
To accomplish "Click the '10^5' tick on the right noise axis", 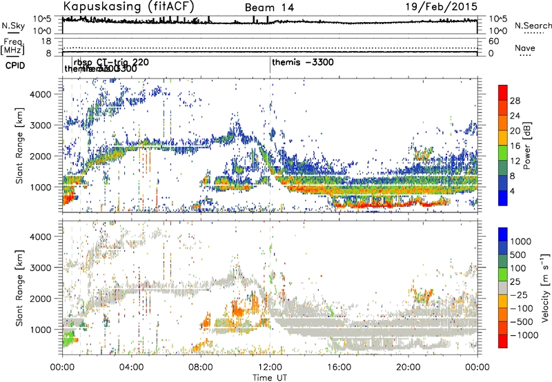I will click(x=497, y=19).
